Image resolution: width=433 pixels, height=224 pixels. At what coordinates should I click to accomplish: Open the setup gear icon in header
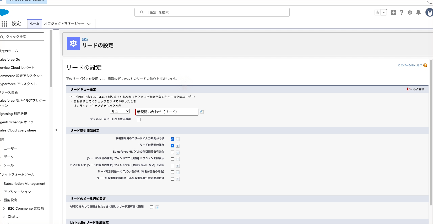pos(410,12)
